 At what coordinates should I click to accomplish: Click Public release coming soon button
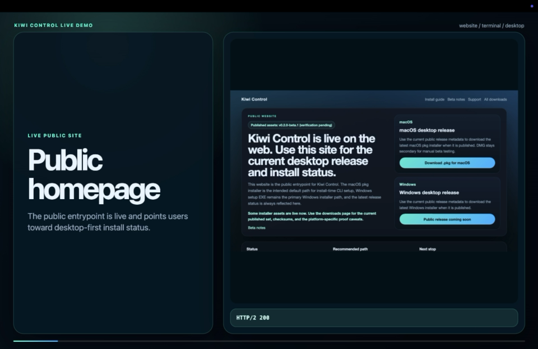tap(447, 219)
